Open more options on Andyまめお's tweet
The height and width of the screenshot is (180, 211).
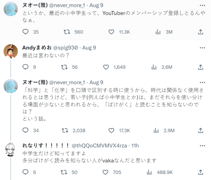click(202, 48)
